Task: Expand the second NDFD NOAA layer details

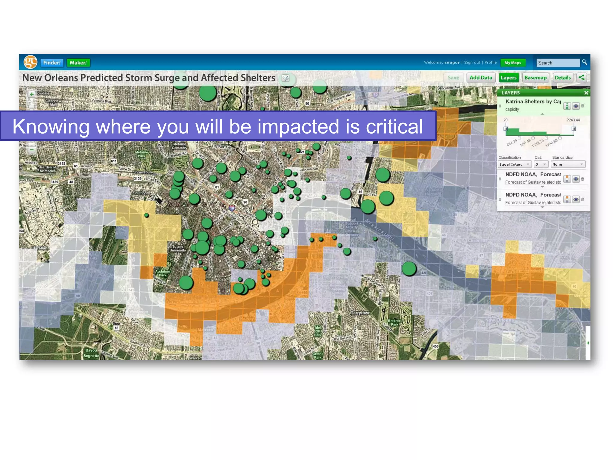Action: 542,207
